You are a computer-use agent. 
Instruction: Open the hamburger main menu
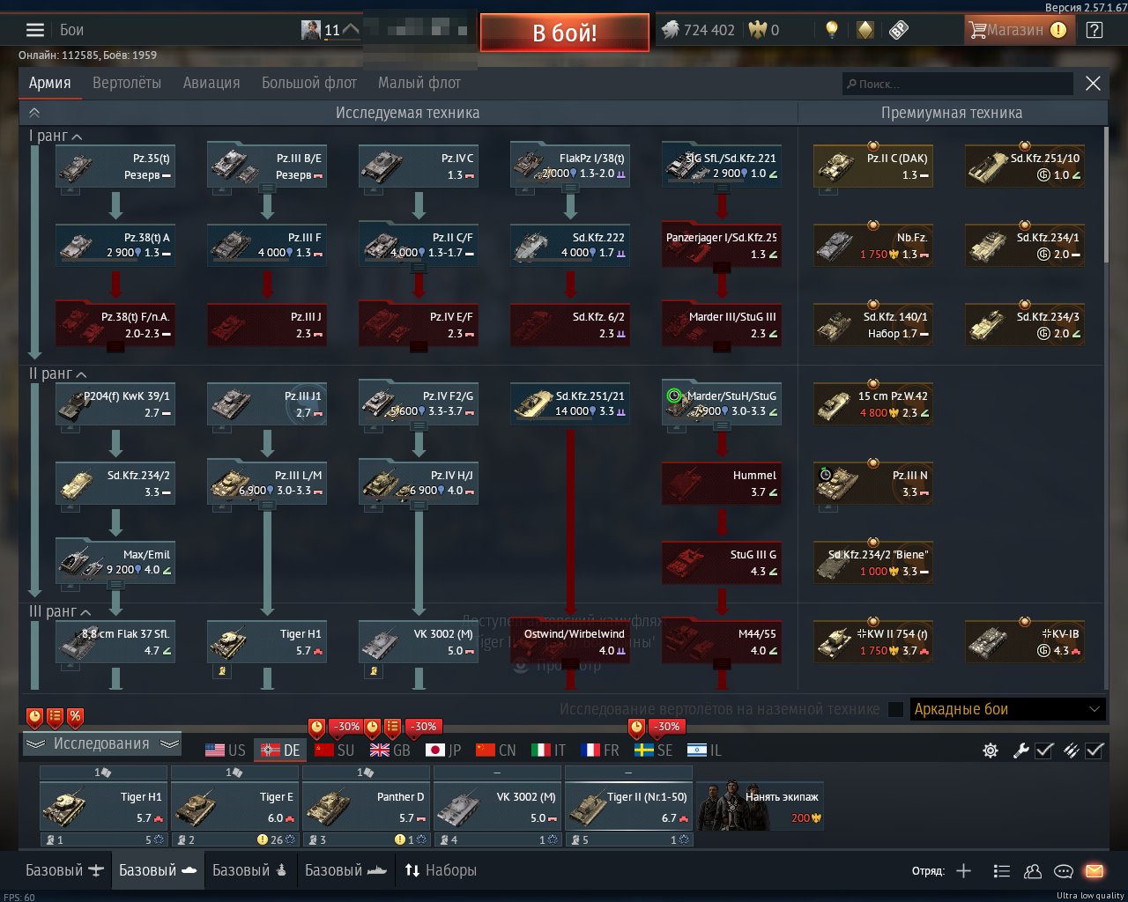(35, 30)
